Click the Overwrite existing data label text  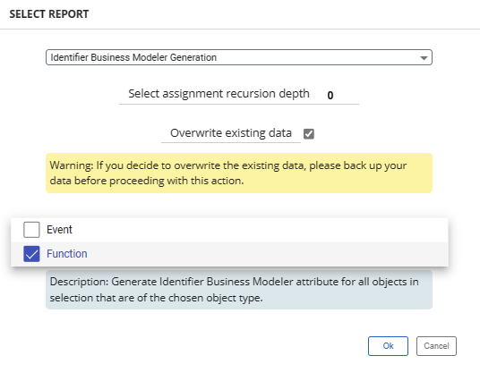point(231,133)
